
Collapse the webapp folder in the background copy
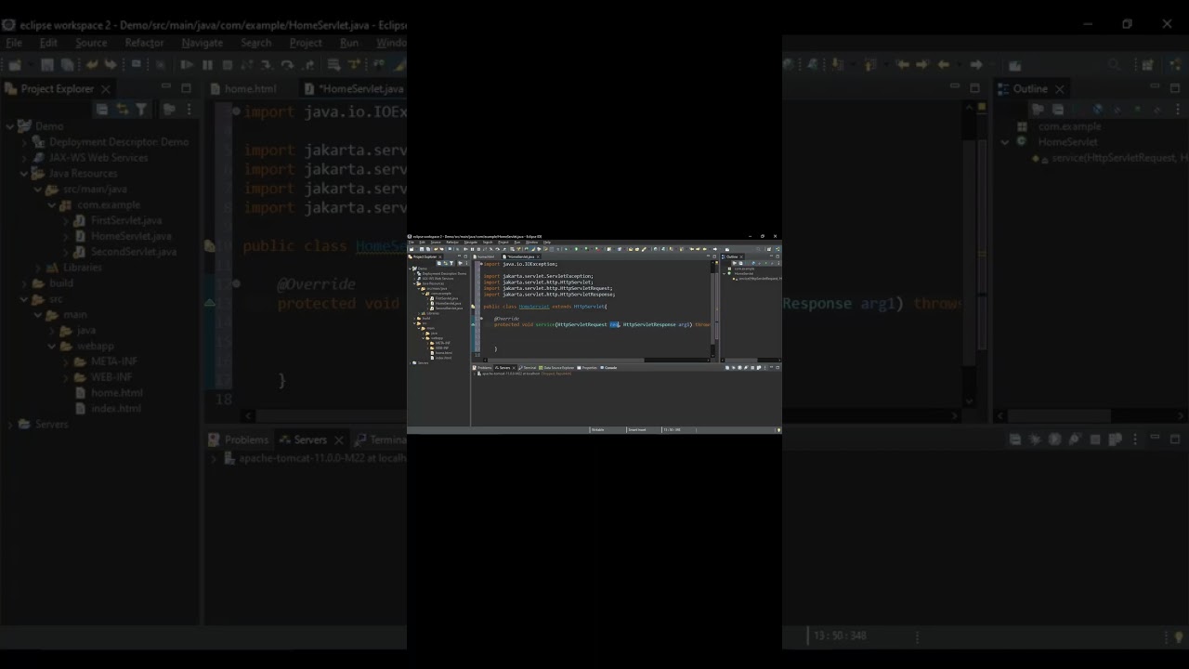click(52, 346)
